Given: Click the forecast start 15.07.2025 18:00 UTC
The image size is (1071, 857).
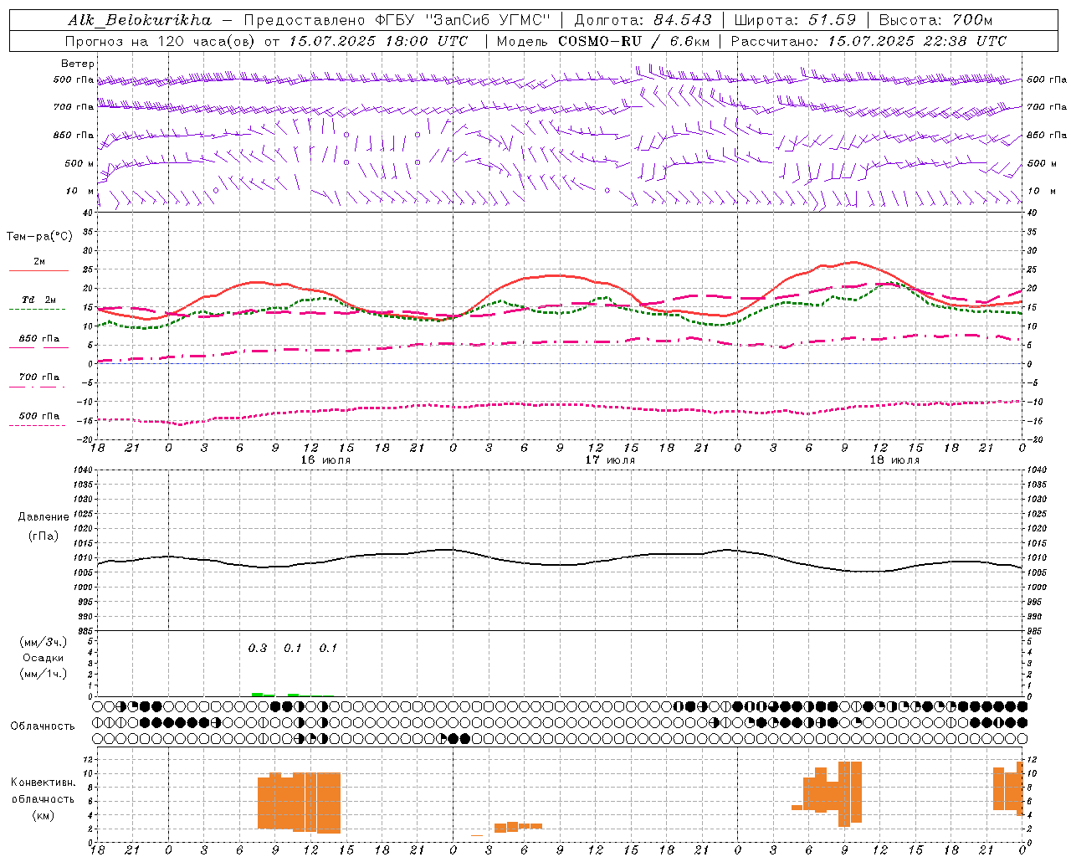Looking at the screenshot, I should point(379,41).
